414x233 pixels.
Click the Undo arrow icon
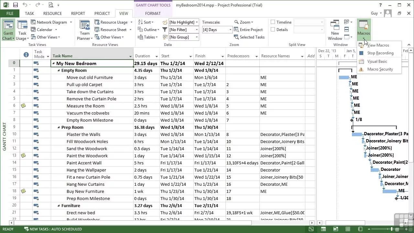pos(25,5)
